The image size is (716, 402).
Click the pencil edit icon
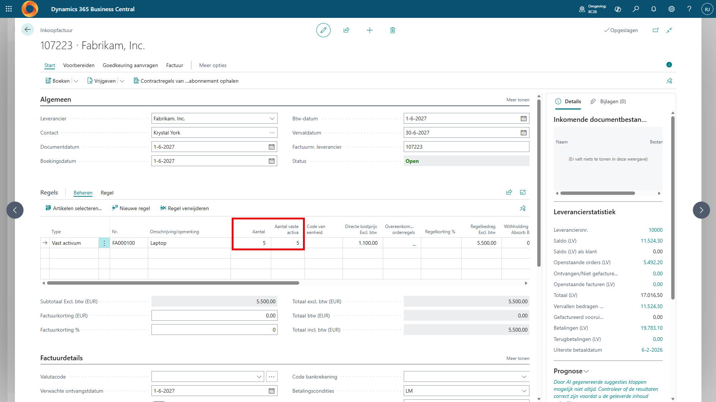coord(323,30)
